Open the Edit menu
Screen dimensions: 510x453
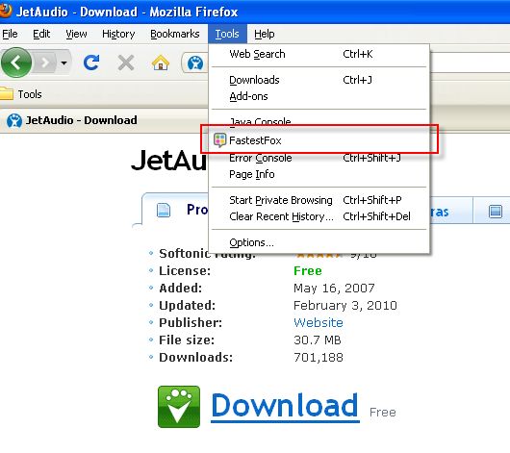(41, 34)
